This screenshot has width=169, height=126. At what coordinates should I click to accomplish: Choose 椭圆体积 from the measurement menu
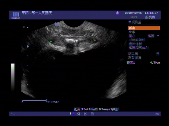pos(135,44)
